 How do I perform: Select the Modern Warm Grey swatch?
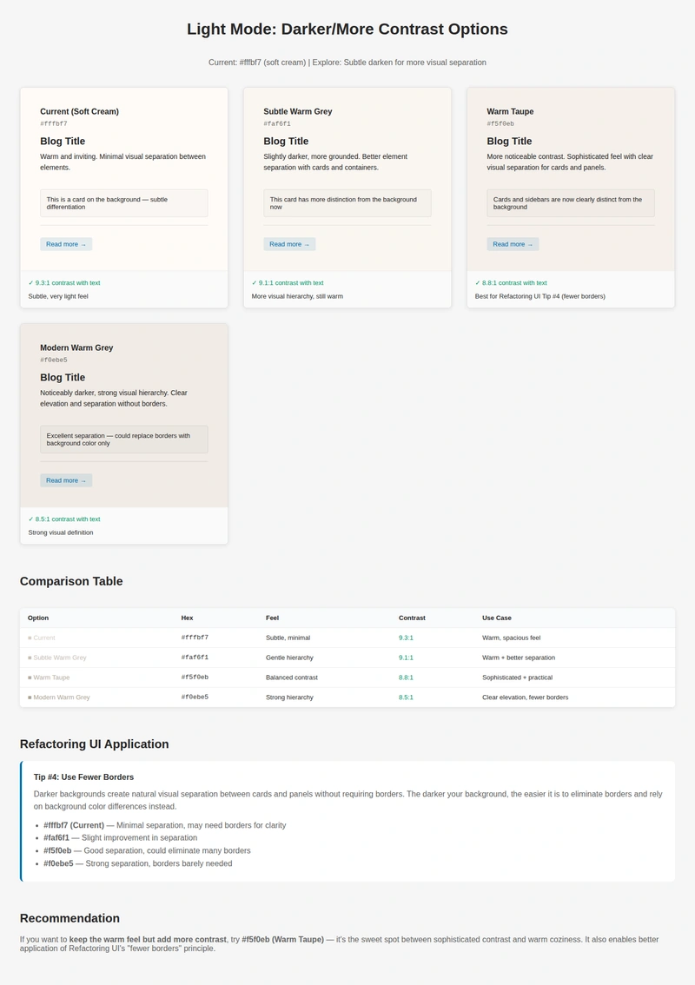click(29, 697)
